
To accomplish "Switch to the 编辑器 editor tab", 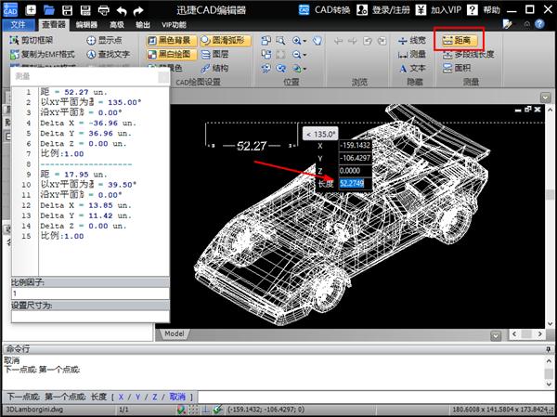I will pos(86,25).
